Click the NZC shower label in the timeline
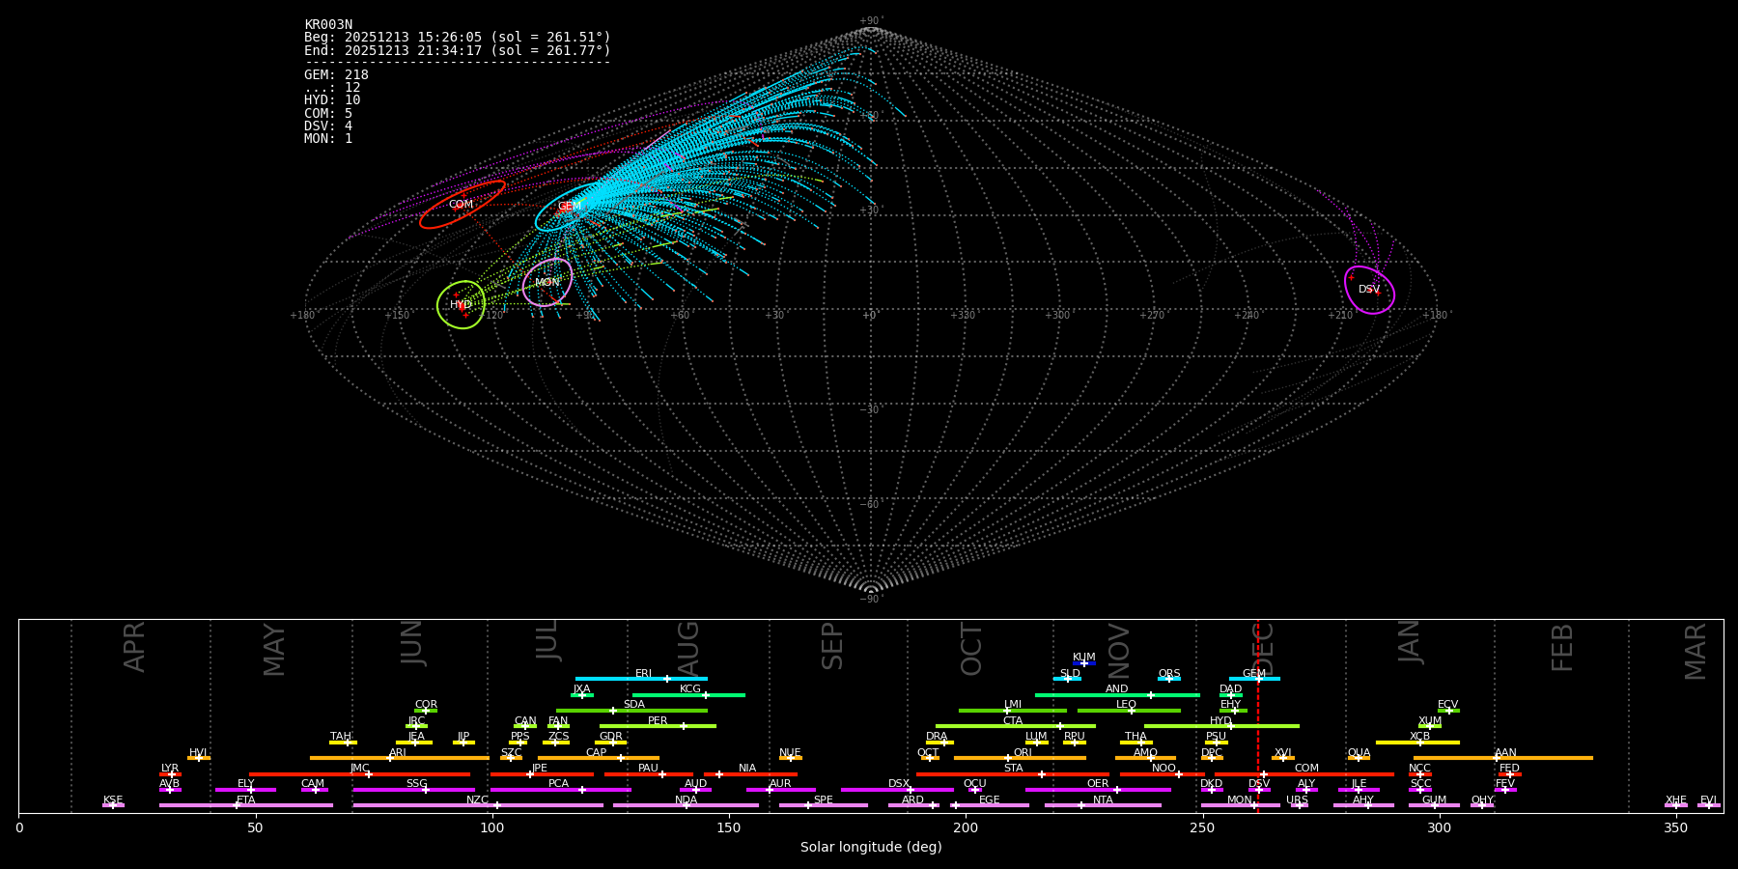The image size is (1738, 869). pyautogui.click(x=477, y=799)
